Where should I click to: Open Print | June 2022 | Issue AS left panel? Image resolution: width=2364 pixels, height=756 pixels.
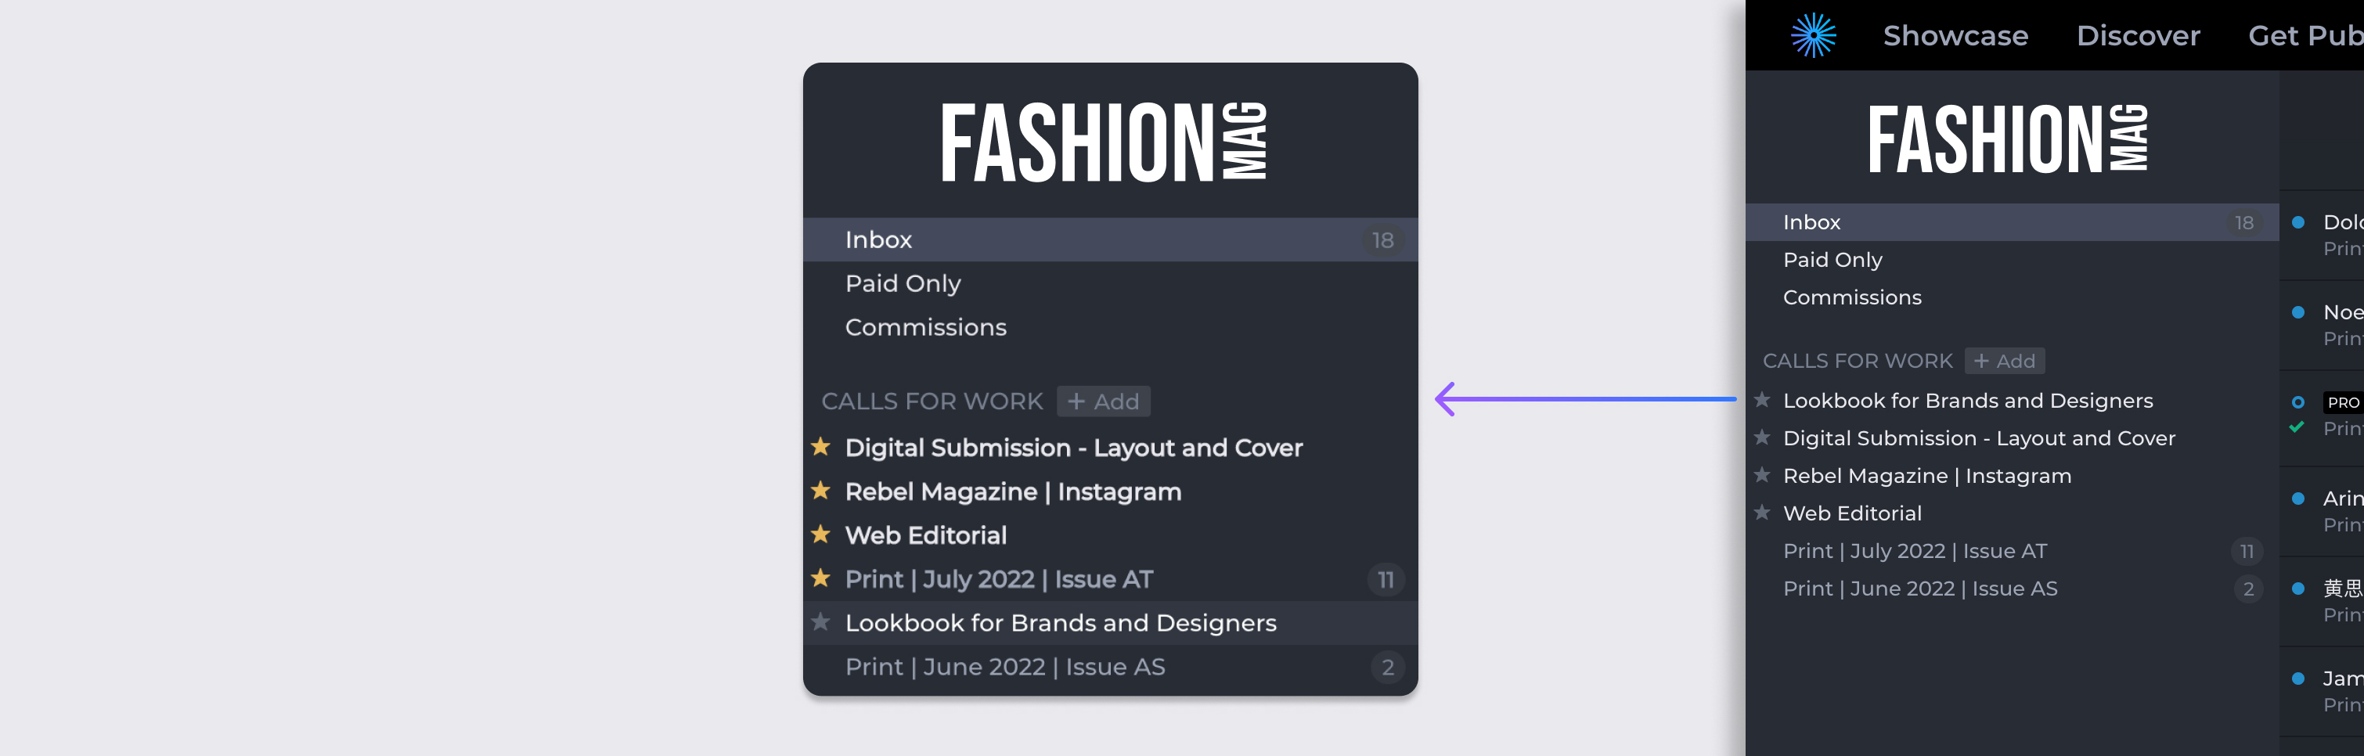(x=1005, y=667)
